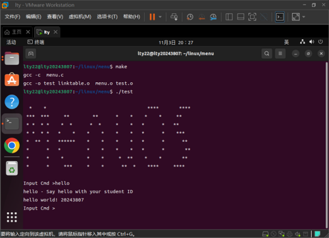Restore the VMware Workstation window

[314, 5]
